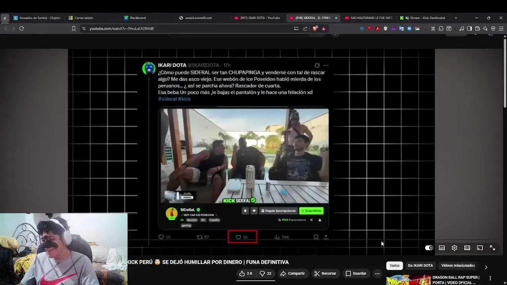Viewport: 507px width, 285px height.
Task: Open player settings gear icon
Action: tap(454, 248)
